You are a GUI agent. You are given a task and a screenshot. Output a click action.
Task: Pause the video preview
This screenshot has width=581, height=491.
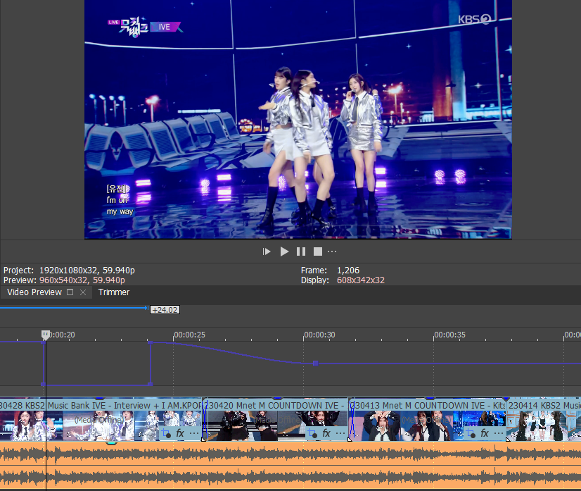[301, 251]
